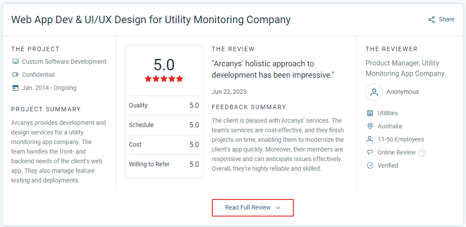Viewport: 466px width, 227px height.
Task: Click the Australia location pin icon
Action: (x=370, y=126)
